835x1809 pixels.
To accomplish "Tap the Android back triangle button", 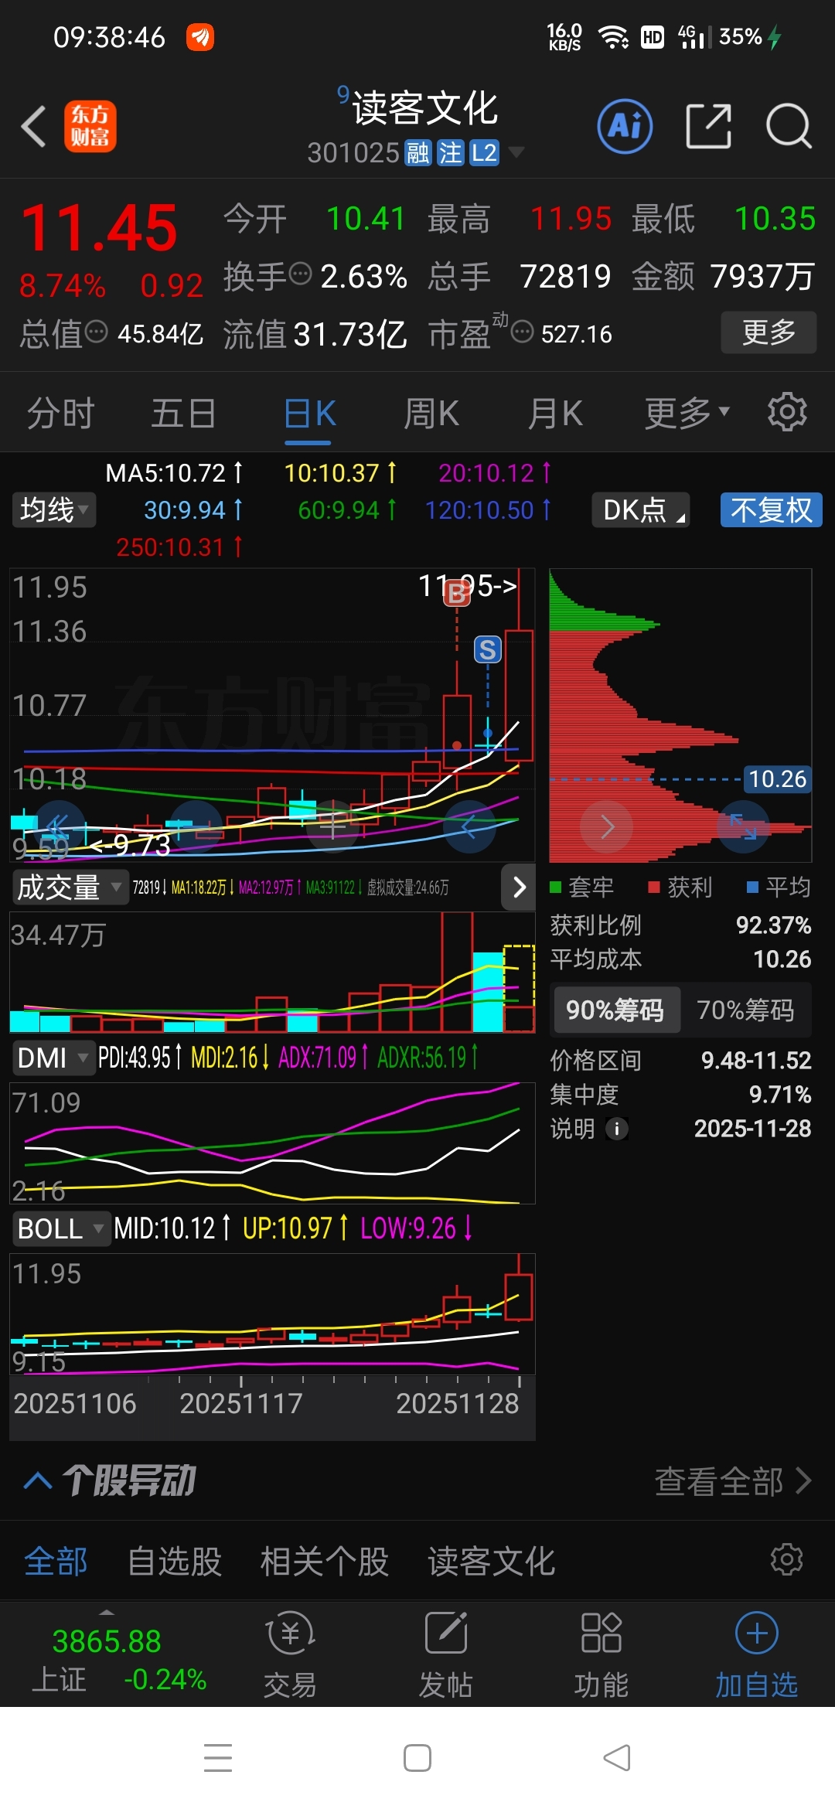I will coord(616,1758).
